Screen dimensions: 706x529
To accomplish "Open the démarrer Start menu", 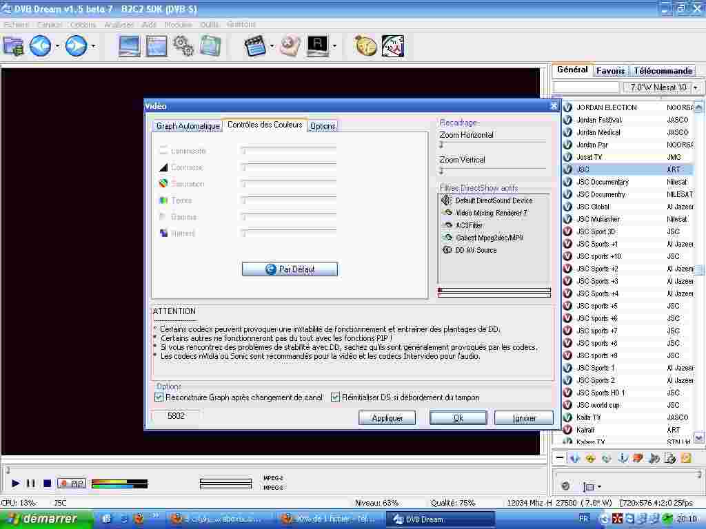I will click(47, 519).
